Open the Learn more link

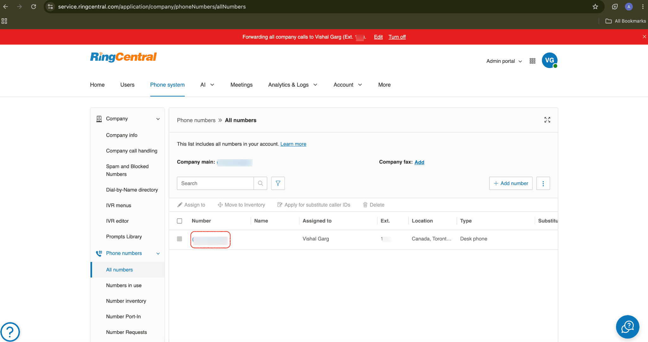click(x=293, y=144)
